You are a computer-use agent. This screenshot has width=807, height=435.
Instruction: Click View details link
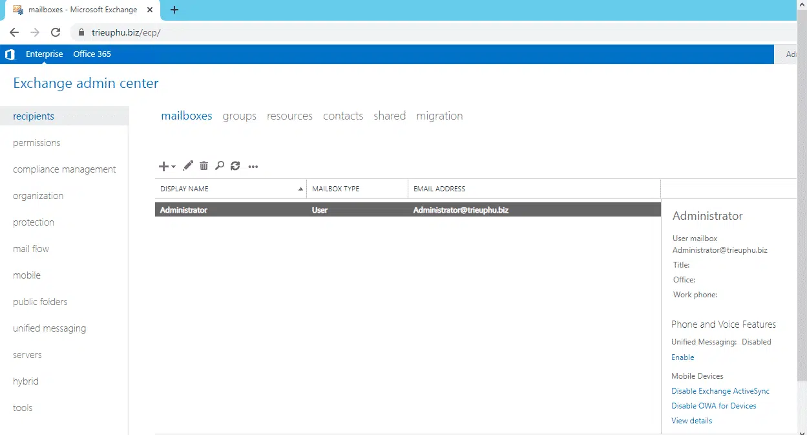click(x=691, y=421)
